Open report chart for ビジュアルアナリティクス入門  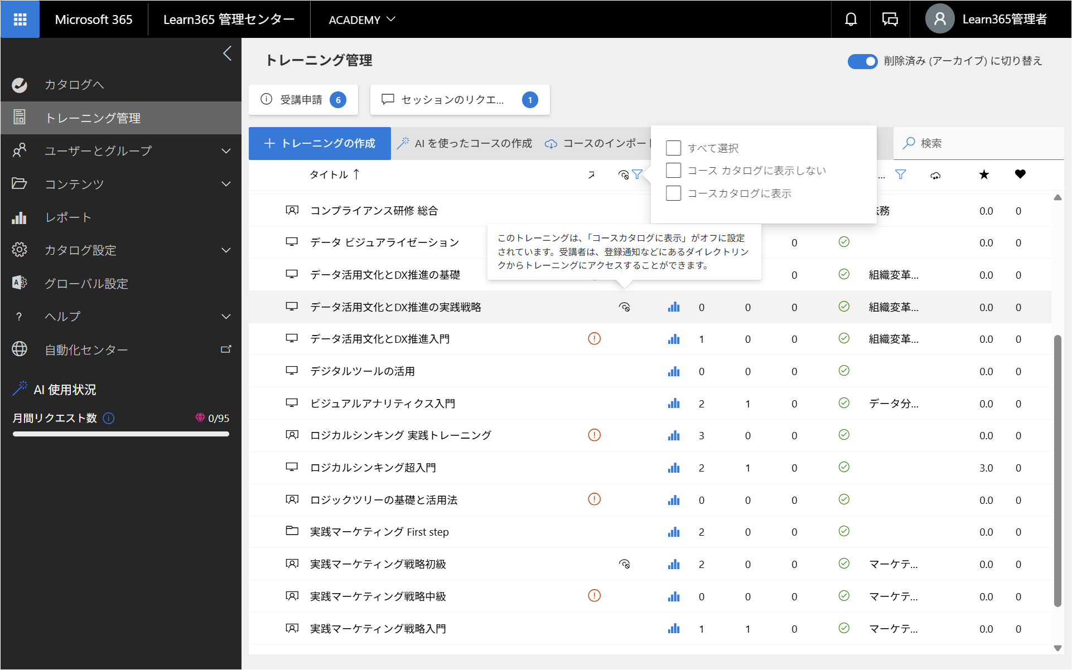point(674,404)
